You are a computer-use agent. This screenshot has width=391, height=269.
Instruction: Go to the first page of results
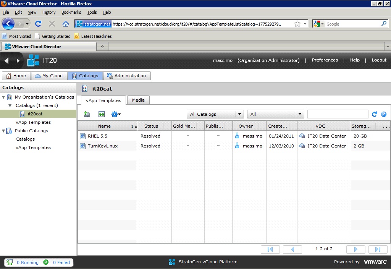pos(270,249)
